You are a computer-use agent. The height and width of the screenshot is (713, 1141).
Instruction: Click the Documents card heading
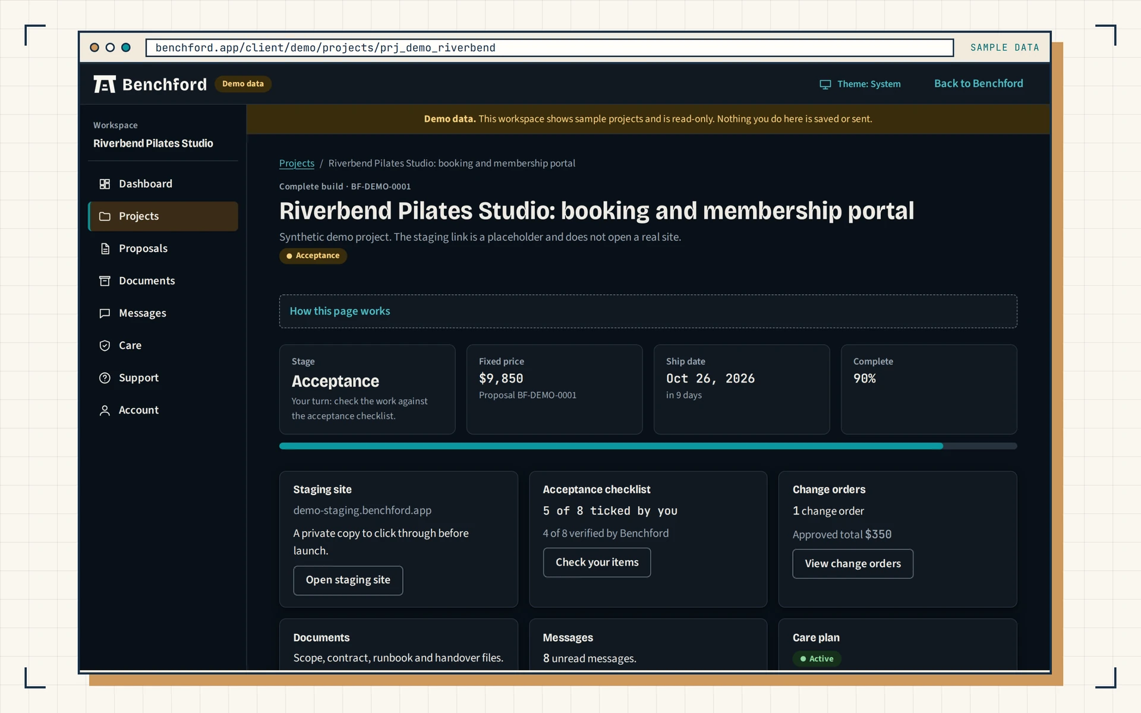[321, 638]
